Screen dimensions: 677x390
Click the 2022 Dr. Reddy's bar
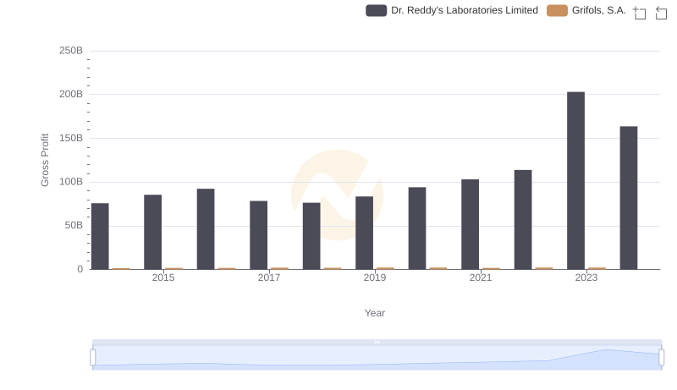523,220
